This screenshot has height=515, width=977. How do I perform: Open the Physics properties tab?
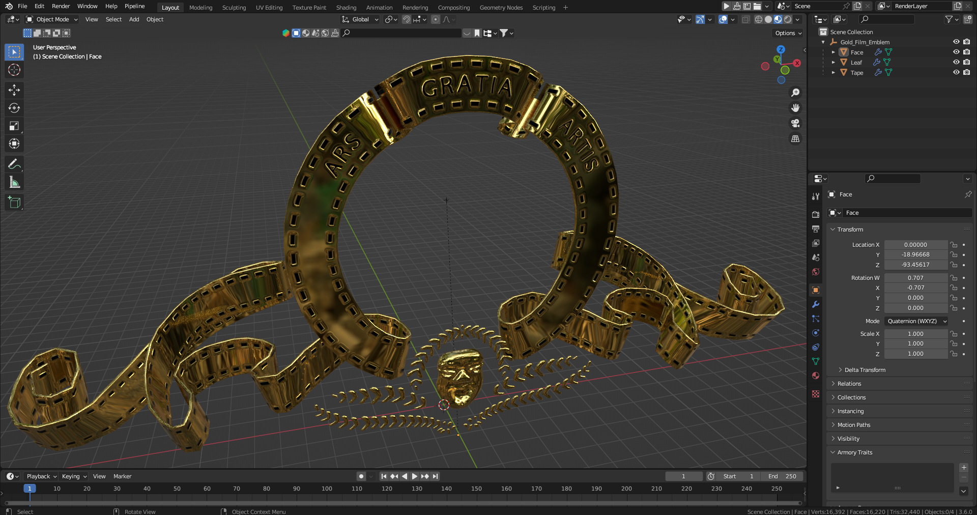click(x=816, y=333)
